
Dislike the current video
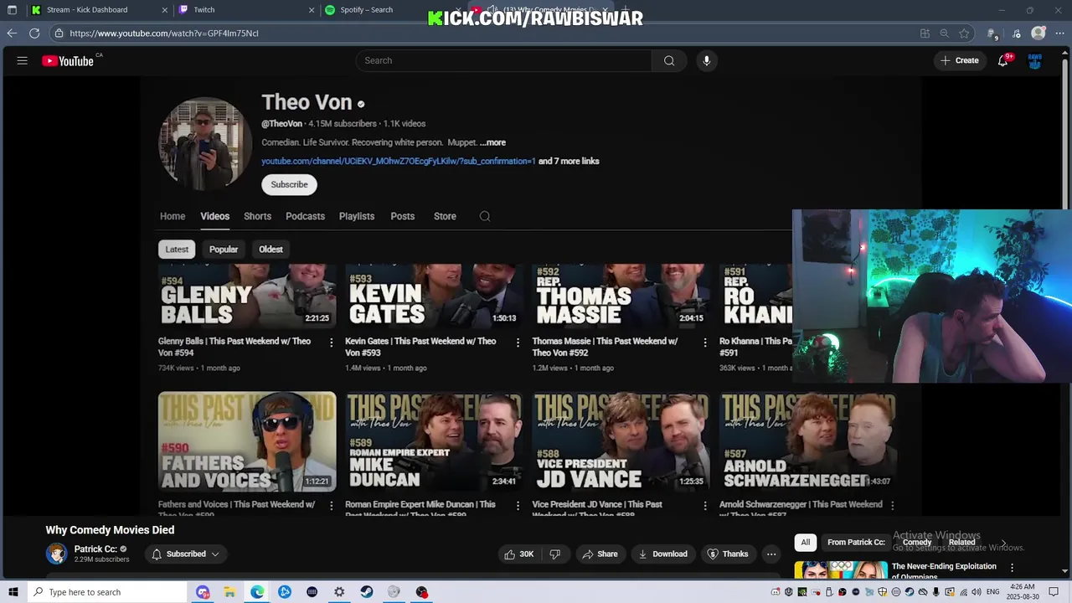[x=554, y=554]
